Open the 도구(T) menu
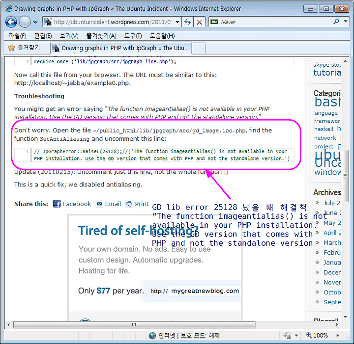354x344 pixels. pyautogui.click(x=133, y=36)
